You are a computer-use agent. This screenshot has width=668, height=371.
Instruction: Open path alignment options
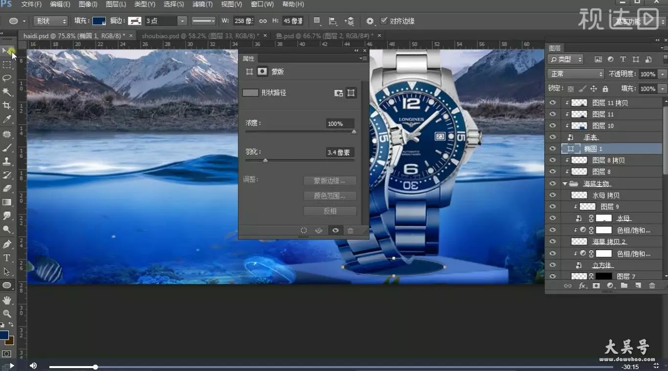pos(333,21)
